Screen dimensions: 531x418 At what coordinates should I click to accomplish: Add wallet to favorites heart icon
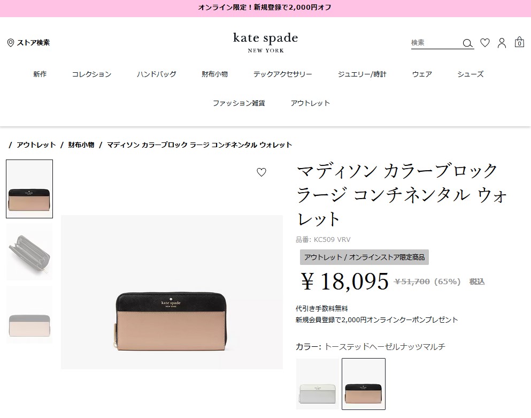pos(261,172)
